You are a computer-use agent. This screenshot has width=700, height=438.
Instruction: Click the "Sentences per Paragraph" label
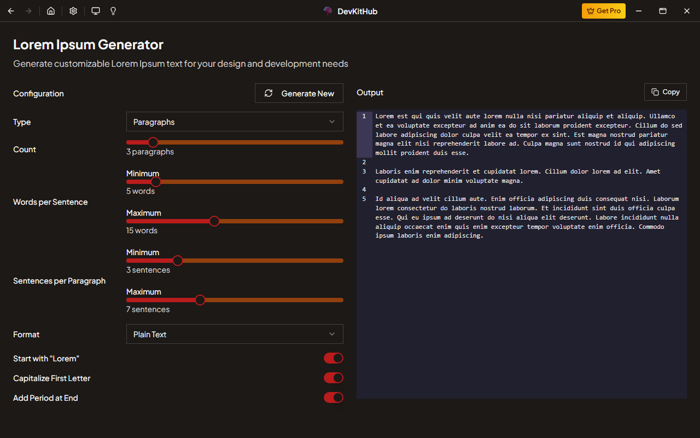tap(59, 281)
